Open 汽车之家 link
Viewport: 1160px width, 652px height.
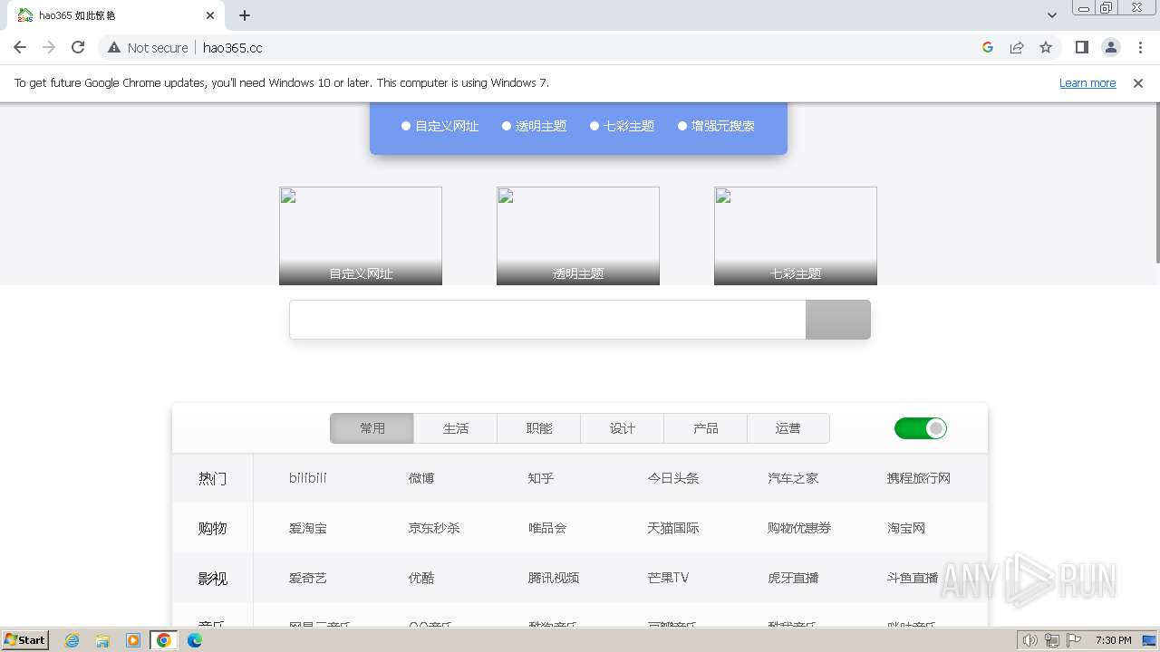(x=793, y=478)
